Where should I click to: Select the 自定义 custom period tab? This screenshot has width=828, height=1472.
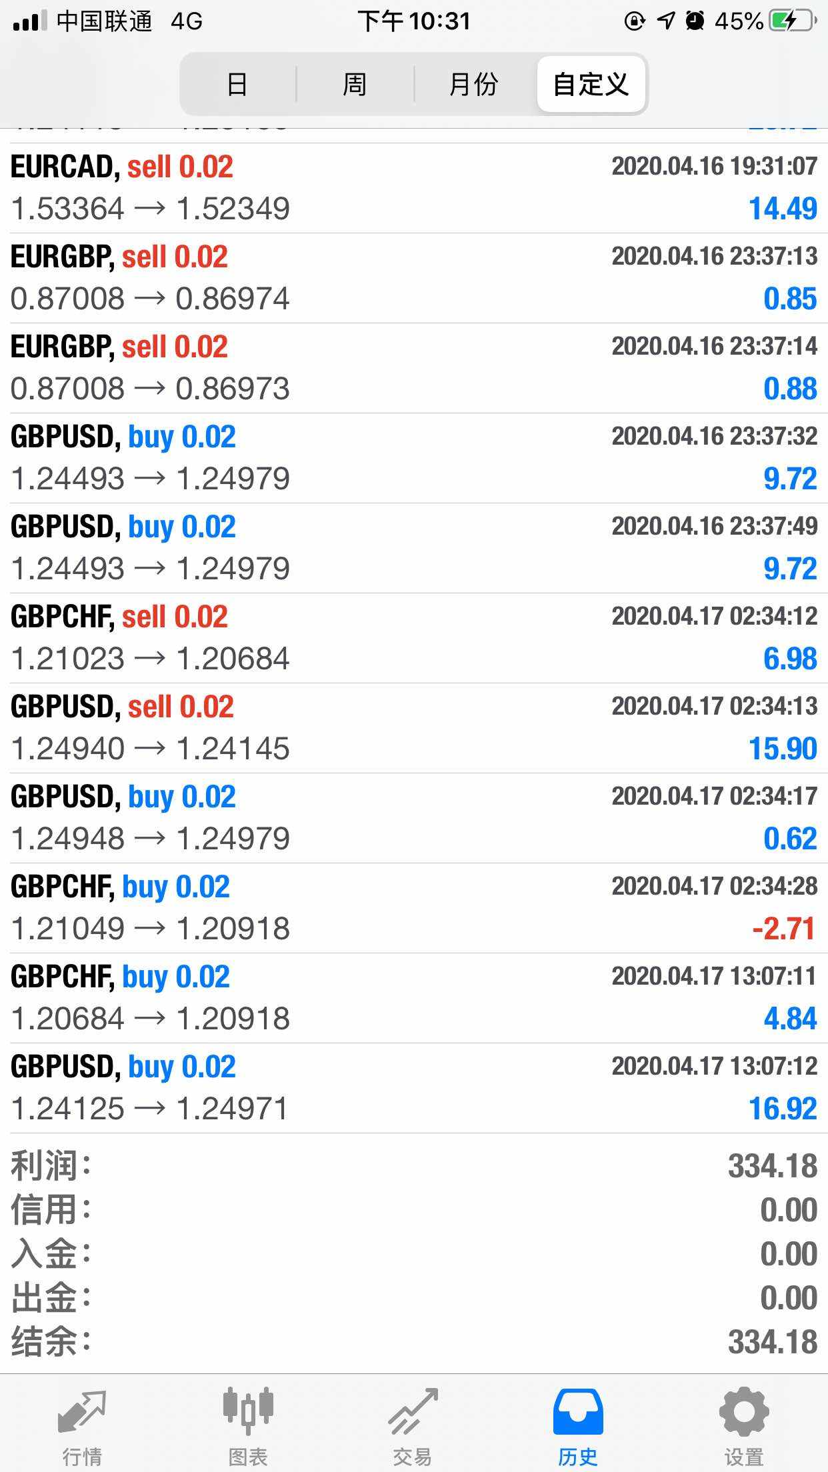[x=591, y=85]
